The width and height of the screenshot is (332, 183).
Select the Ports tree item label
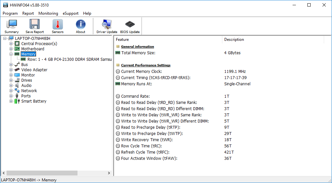coord(26,96)
